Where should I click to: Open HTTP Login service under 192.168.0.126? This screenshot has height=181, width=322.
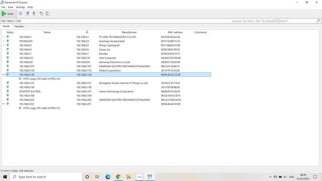tap(41, 79)
